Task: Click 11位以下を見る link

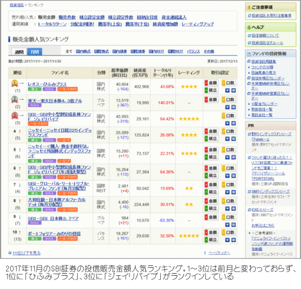Action: point(26,253)
